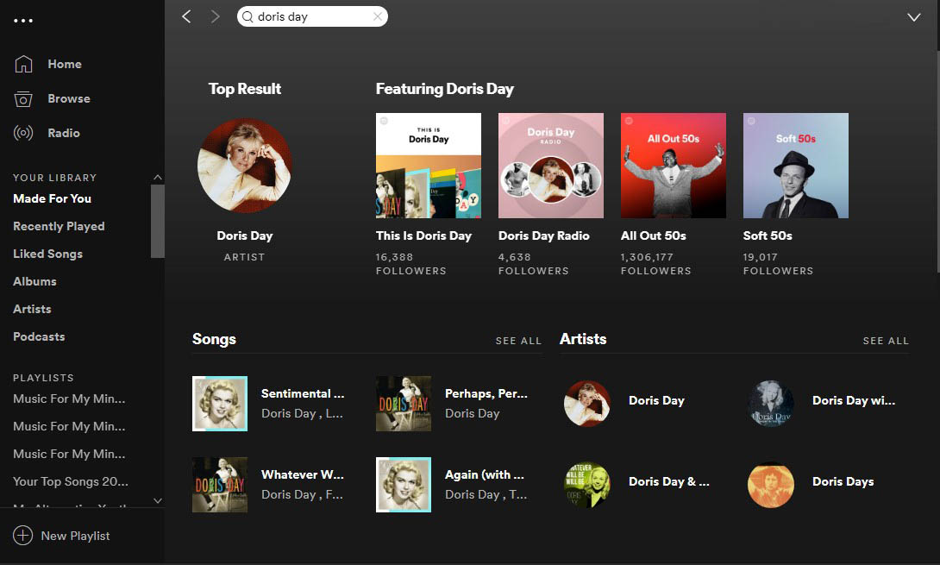This screenshot has height=565, width=940.
Task: Open the account dropdown chevron at top right
Action: 913,17
